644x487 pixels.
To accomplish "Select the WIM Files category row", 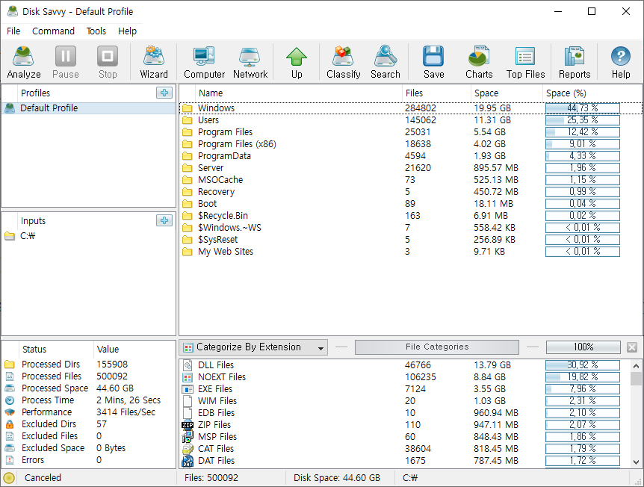I will click(403, 401).
